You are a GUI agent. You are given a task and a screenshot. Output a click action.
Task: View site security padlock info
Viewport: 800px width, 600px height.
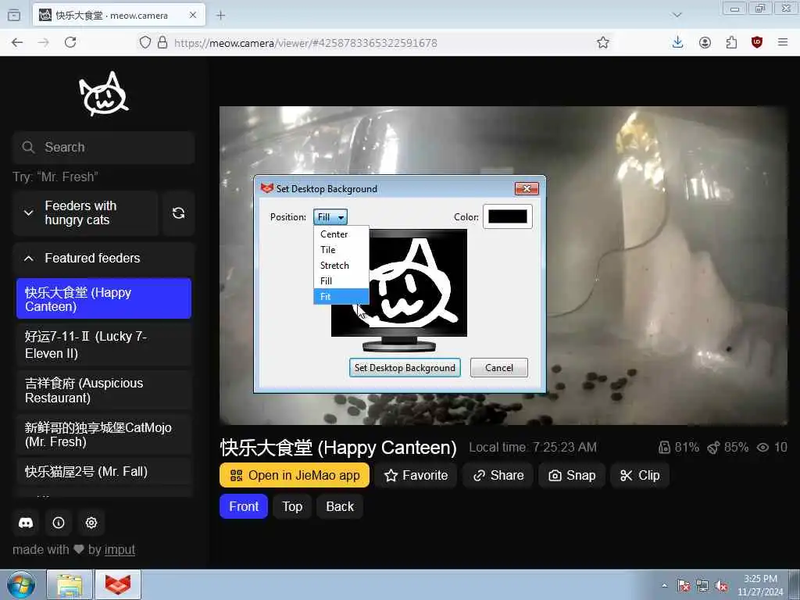tap(162, 42)
